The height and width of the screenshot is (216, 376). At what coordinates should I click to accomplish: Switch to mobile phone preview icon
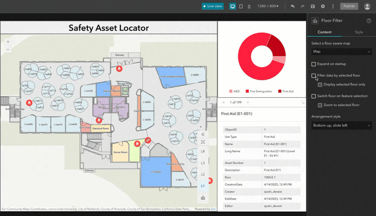249,6
